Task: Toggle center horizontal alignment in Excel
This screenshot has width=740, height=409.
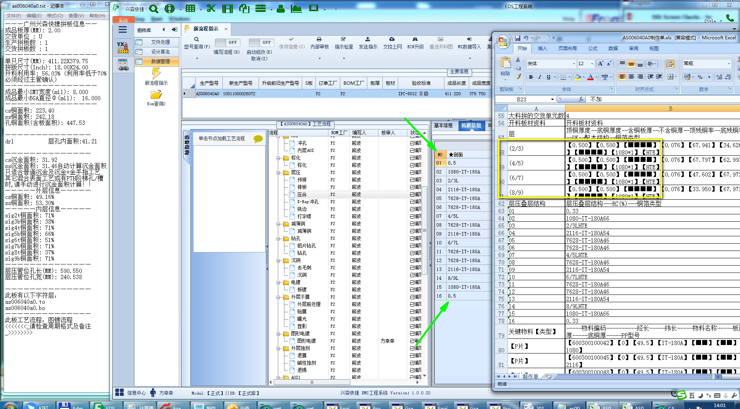Action: click(x=631, y=77)
